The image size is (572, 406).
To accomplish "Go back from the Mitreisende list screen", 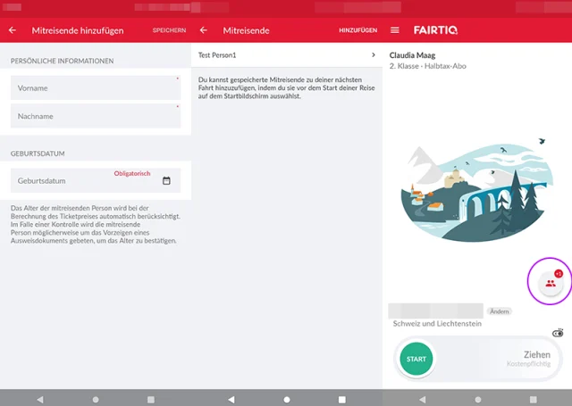I will click(x=204, y=30).
